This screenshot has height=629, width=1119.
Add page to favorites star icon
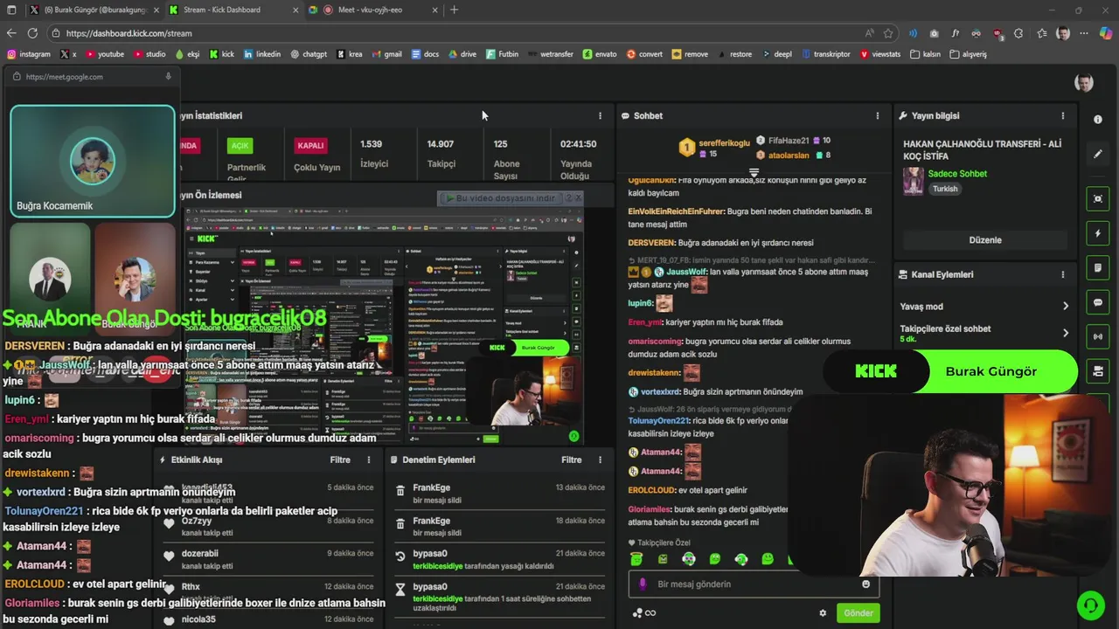point(888,33)
